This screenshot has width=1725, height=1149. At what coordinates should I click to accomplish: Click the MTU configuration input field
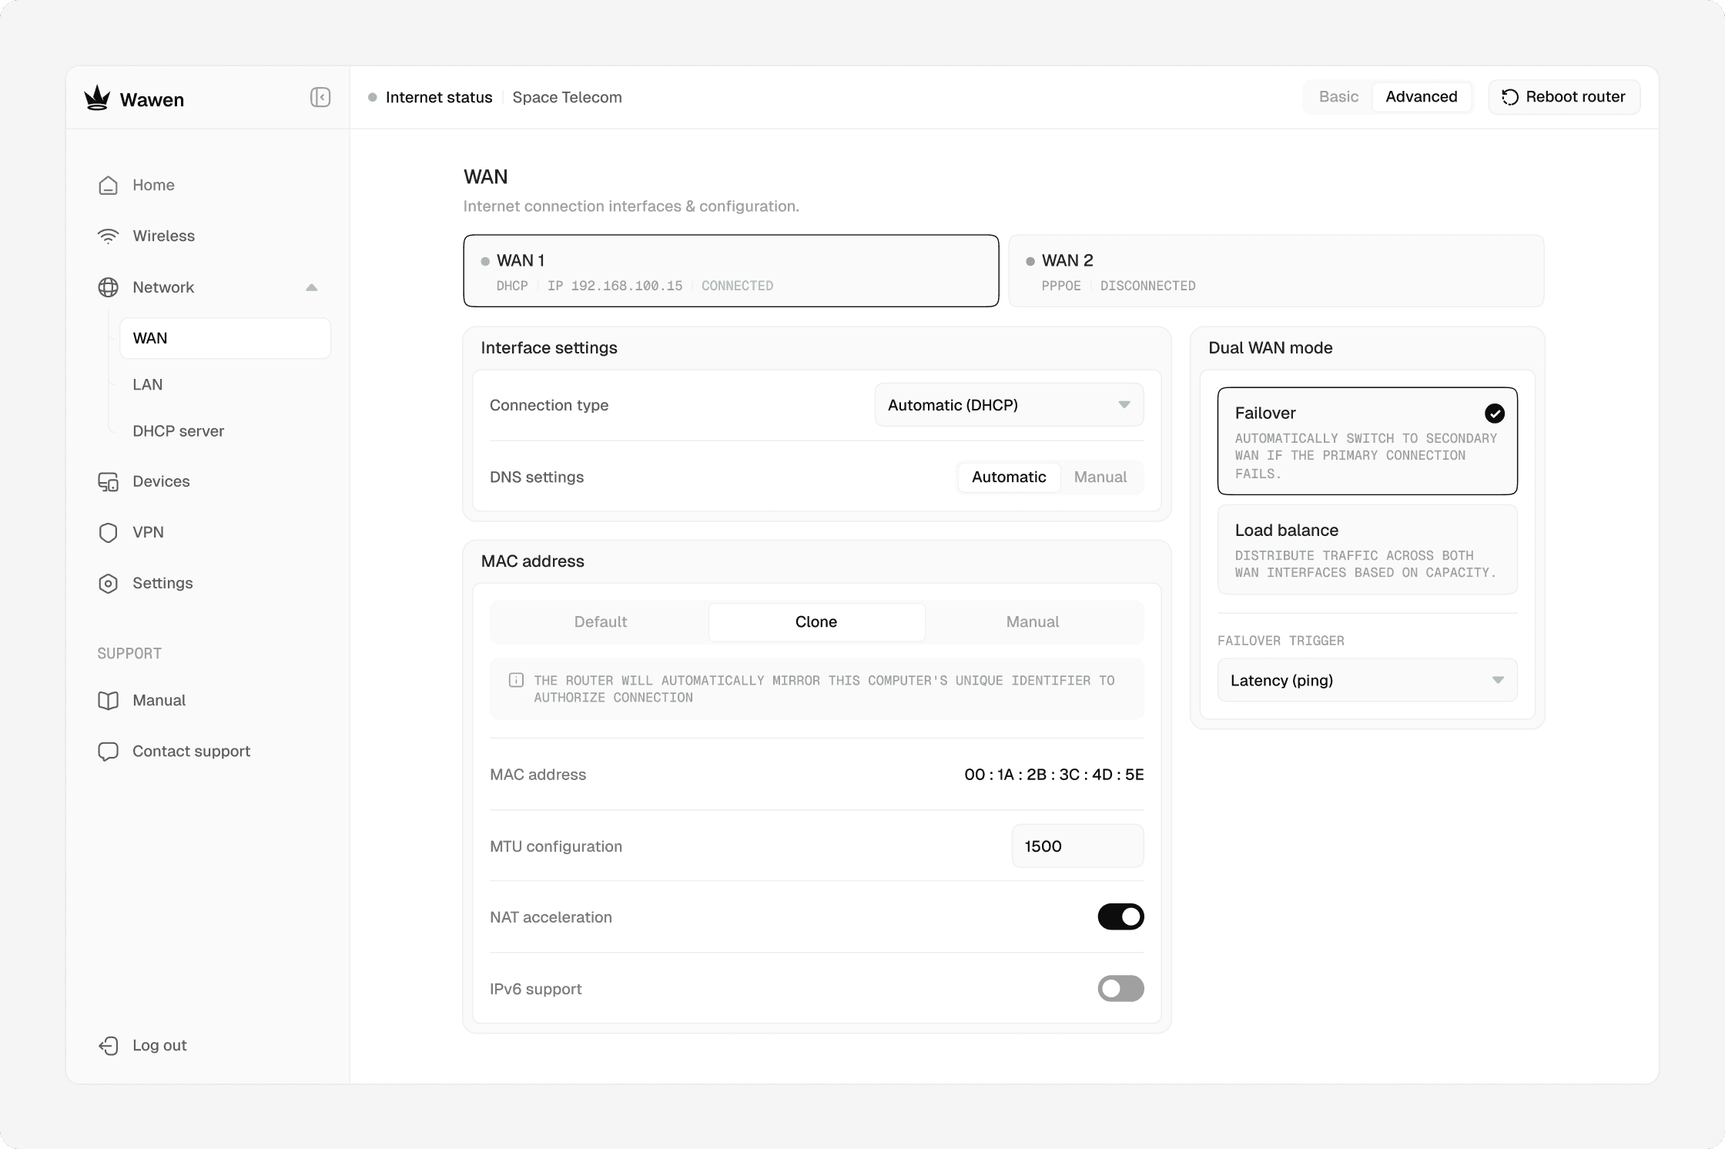click(x=1077, y=846)
